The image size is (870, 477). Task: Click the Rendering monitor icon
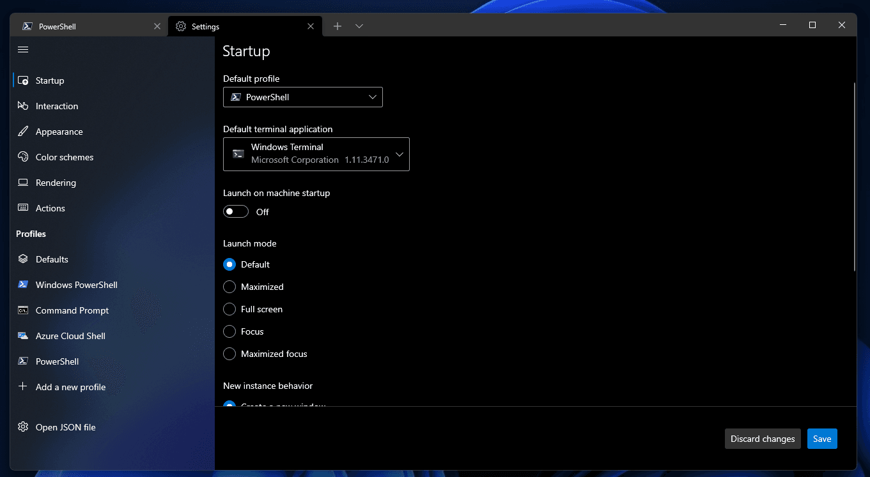pos(23,183)
